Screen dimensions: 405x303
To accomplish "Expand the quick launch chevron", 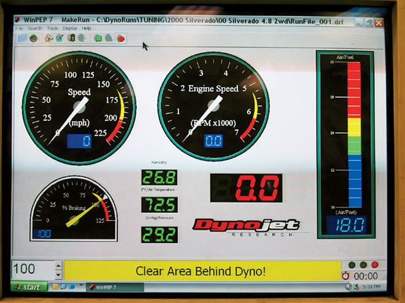I will pos(81,285).
